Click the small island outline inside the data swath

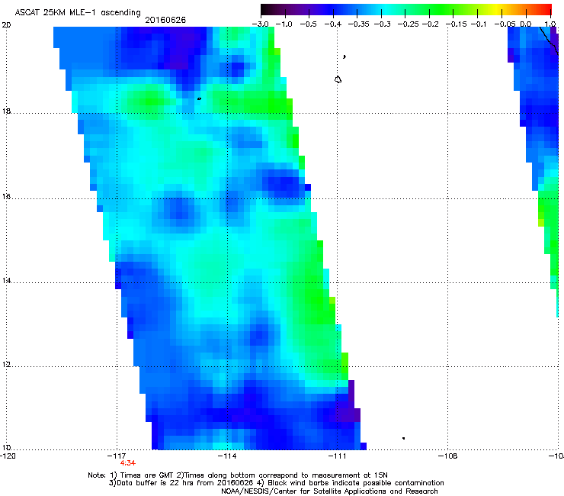click(199, 98)
